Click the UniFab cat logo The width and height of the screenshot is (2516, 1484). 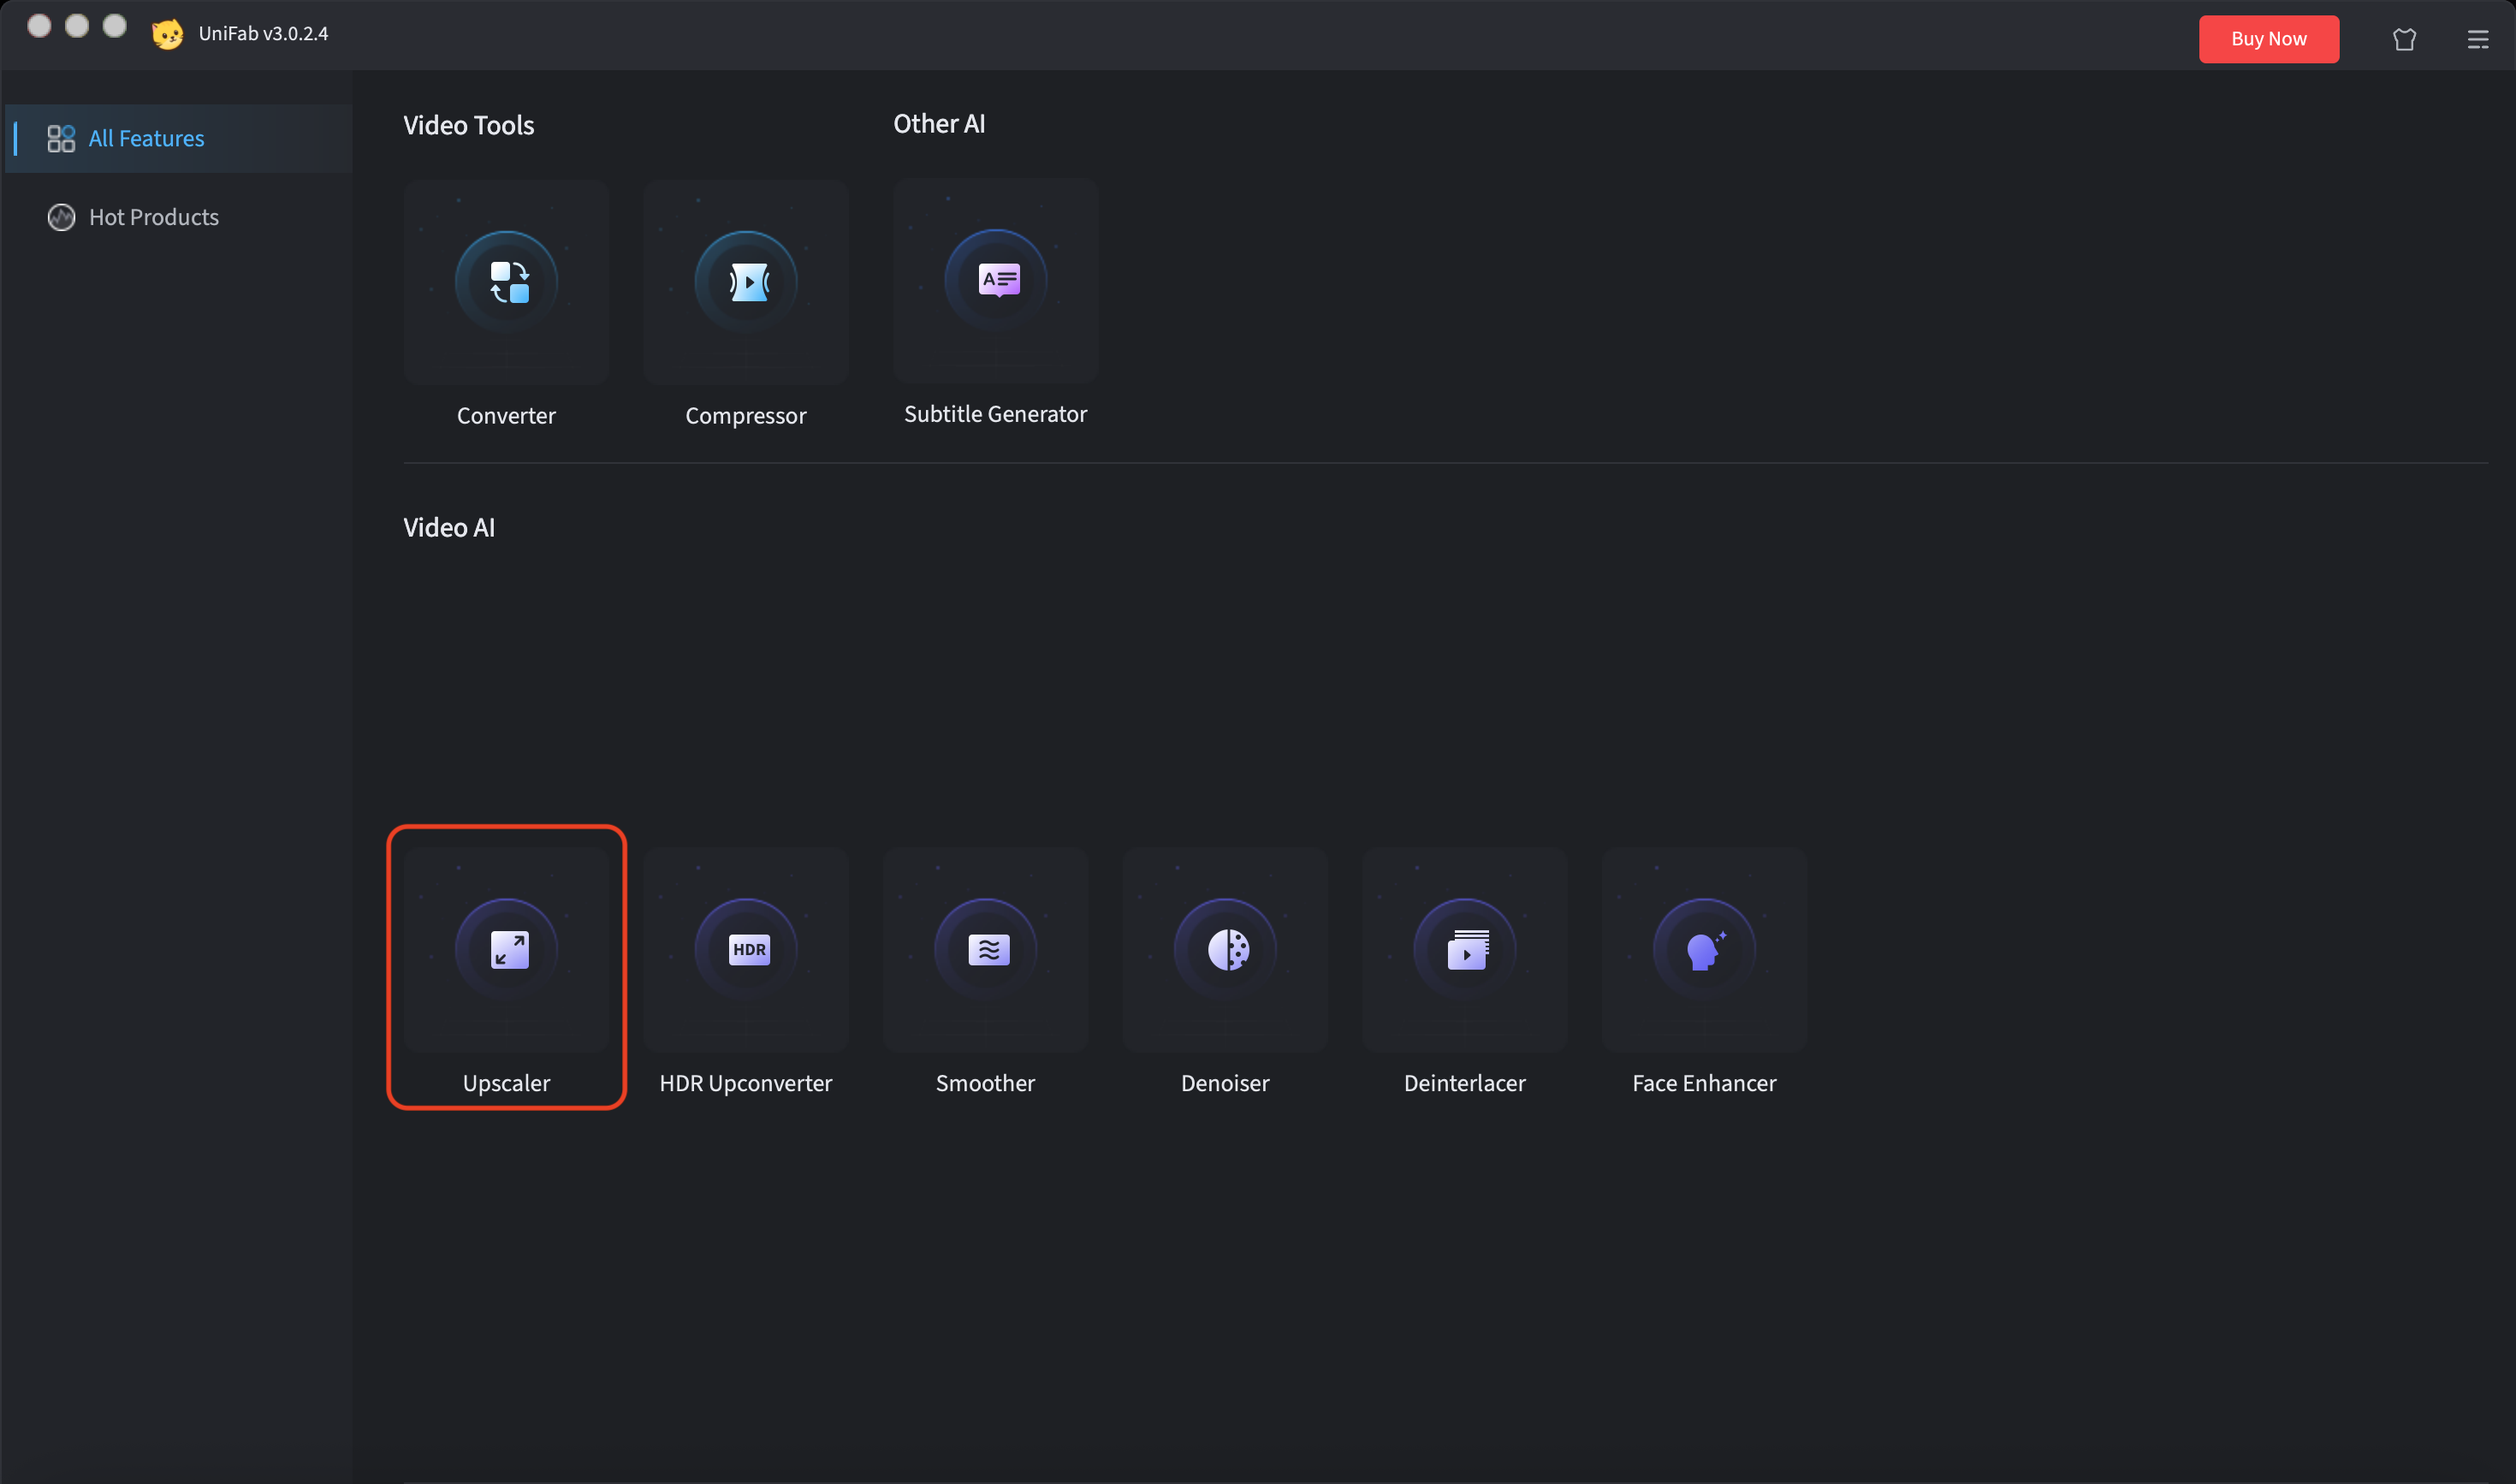(x=167, y=33)
